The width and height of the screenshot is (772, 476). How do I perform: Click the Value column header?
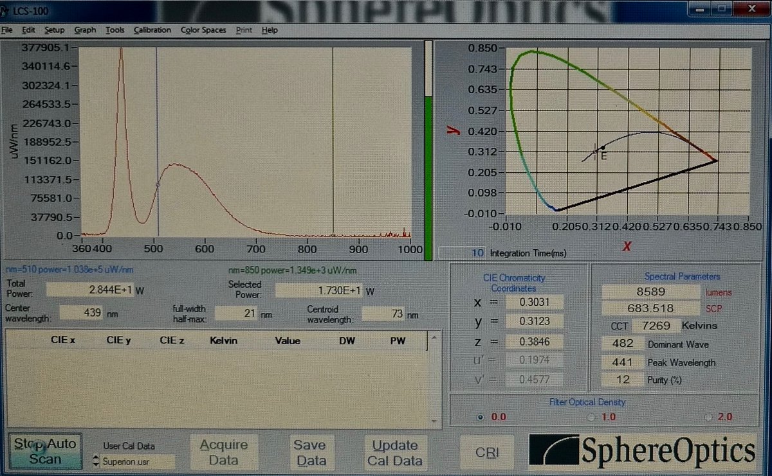tap(288, 340)
